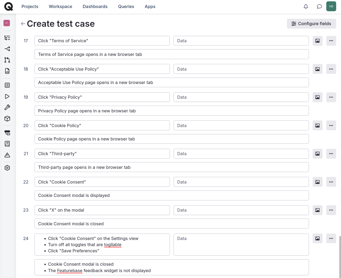Open more options for step 21
Viewport: 341px width, 278px height.
pos(331,154)
